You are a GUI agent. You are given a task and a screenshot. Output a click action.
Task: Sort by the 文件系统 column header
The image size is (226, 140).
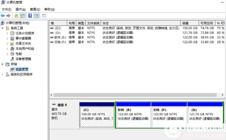[x=93, y=23]
